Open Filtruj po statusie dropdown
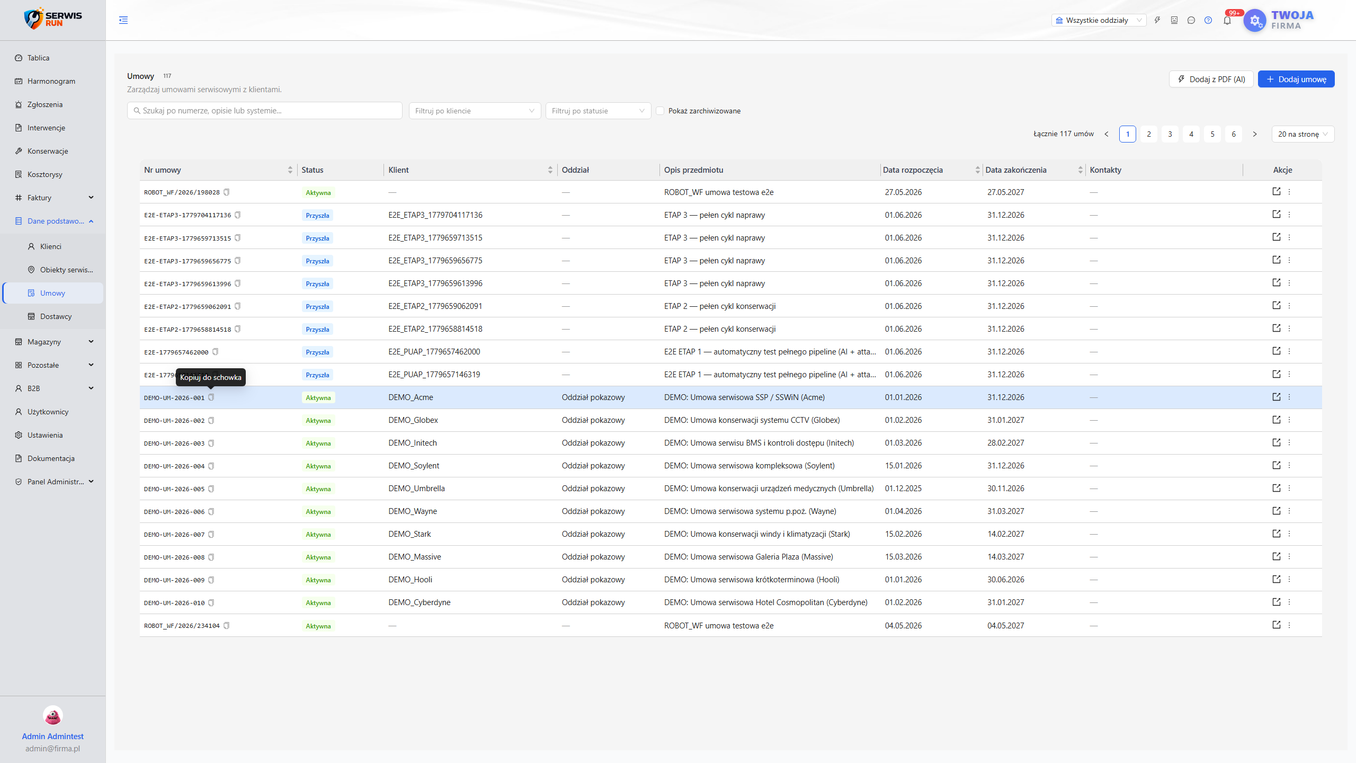The image size is (1356, 763). [598, 111]
